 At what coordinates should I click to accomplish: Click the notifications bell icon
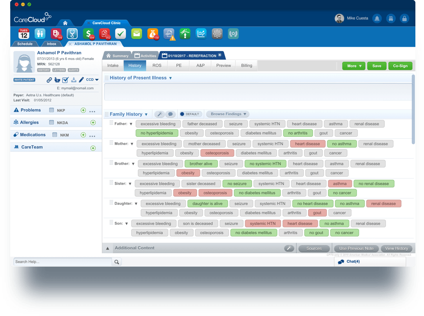point(377,18)
